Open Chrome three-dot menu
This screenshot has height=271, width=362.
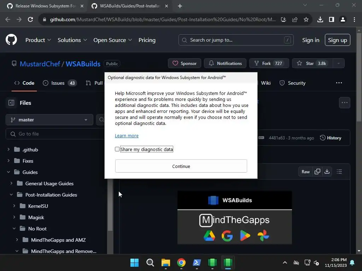click(x=354, y=20)
